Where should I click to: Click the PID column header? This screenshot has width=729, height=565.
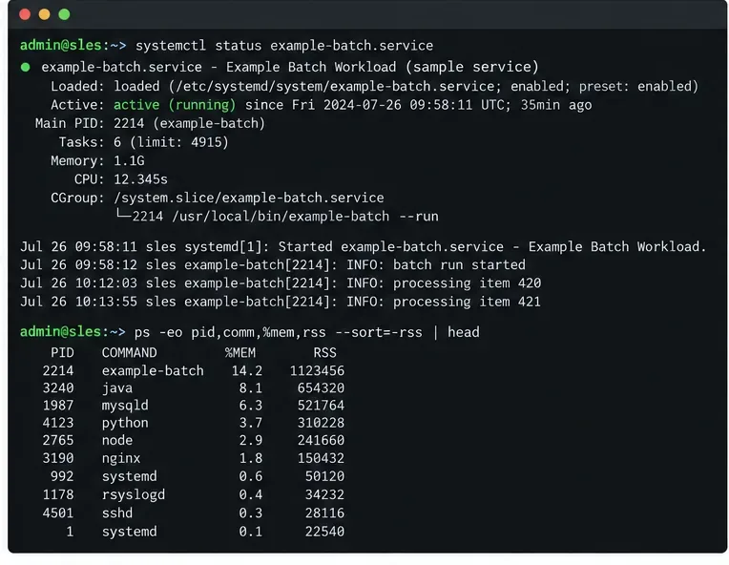coord(62,353)
